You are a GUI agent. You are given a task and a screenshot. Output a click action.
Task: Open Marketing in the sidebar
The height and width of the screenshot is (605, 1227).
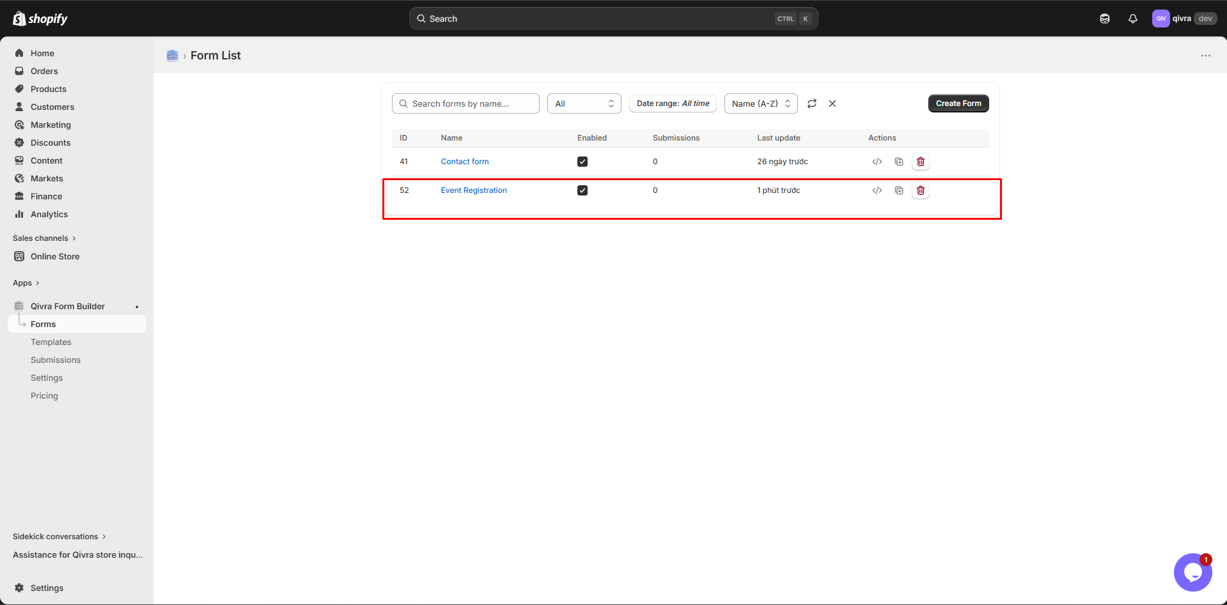51,125
